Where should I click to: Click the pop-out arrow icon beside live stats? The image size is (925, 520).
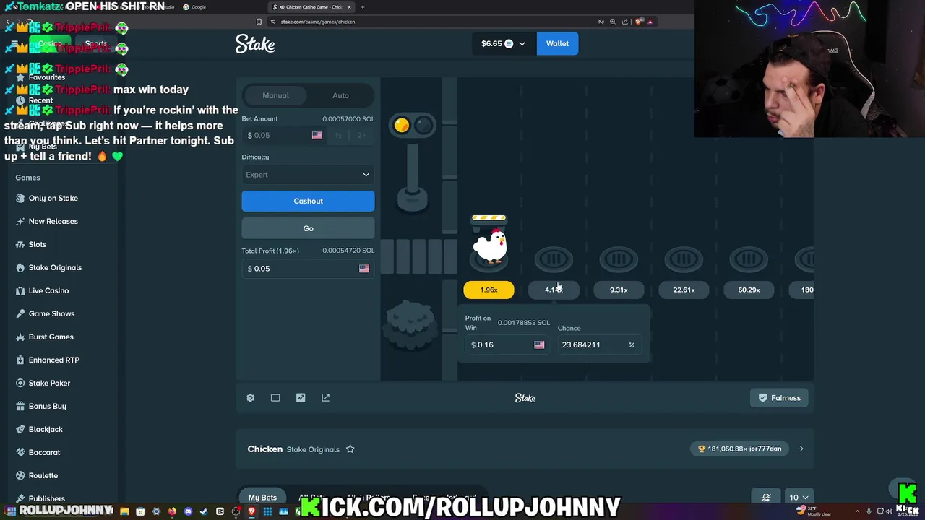click(x=326, y=398)
